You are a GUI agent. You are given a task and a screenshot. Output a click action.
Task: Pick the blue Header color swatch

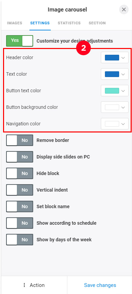tap(112, 57)
